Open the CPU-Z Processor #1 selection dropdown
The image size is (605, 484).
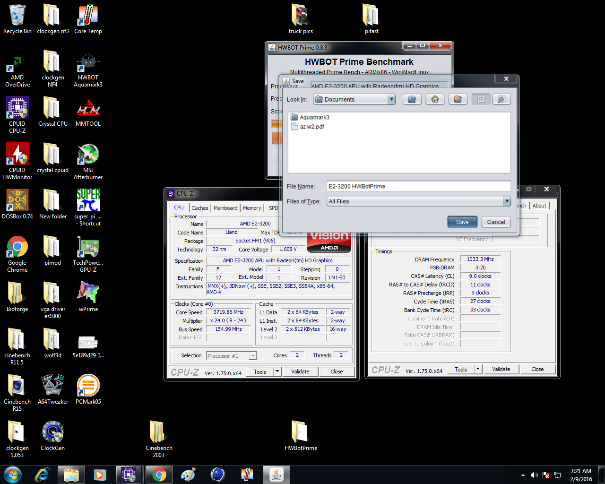tap(232, 356)
